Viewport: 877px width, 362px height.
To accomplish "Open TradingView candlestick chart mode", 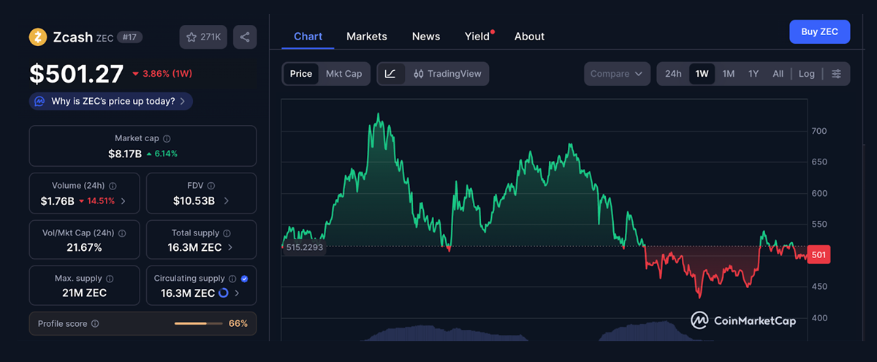I will 447,74.
